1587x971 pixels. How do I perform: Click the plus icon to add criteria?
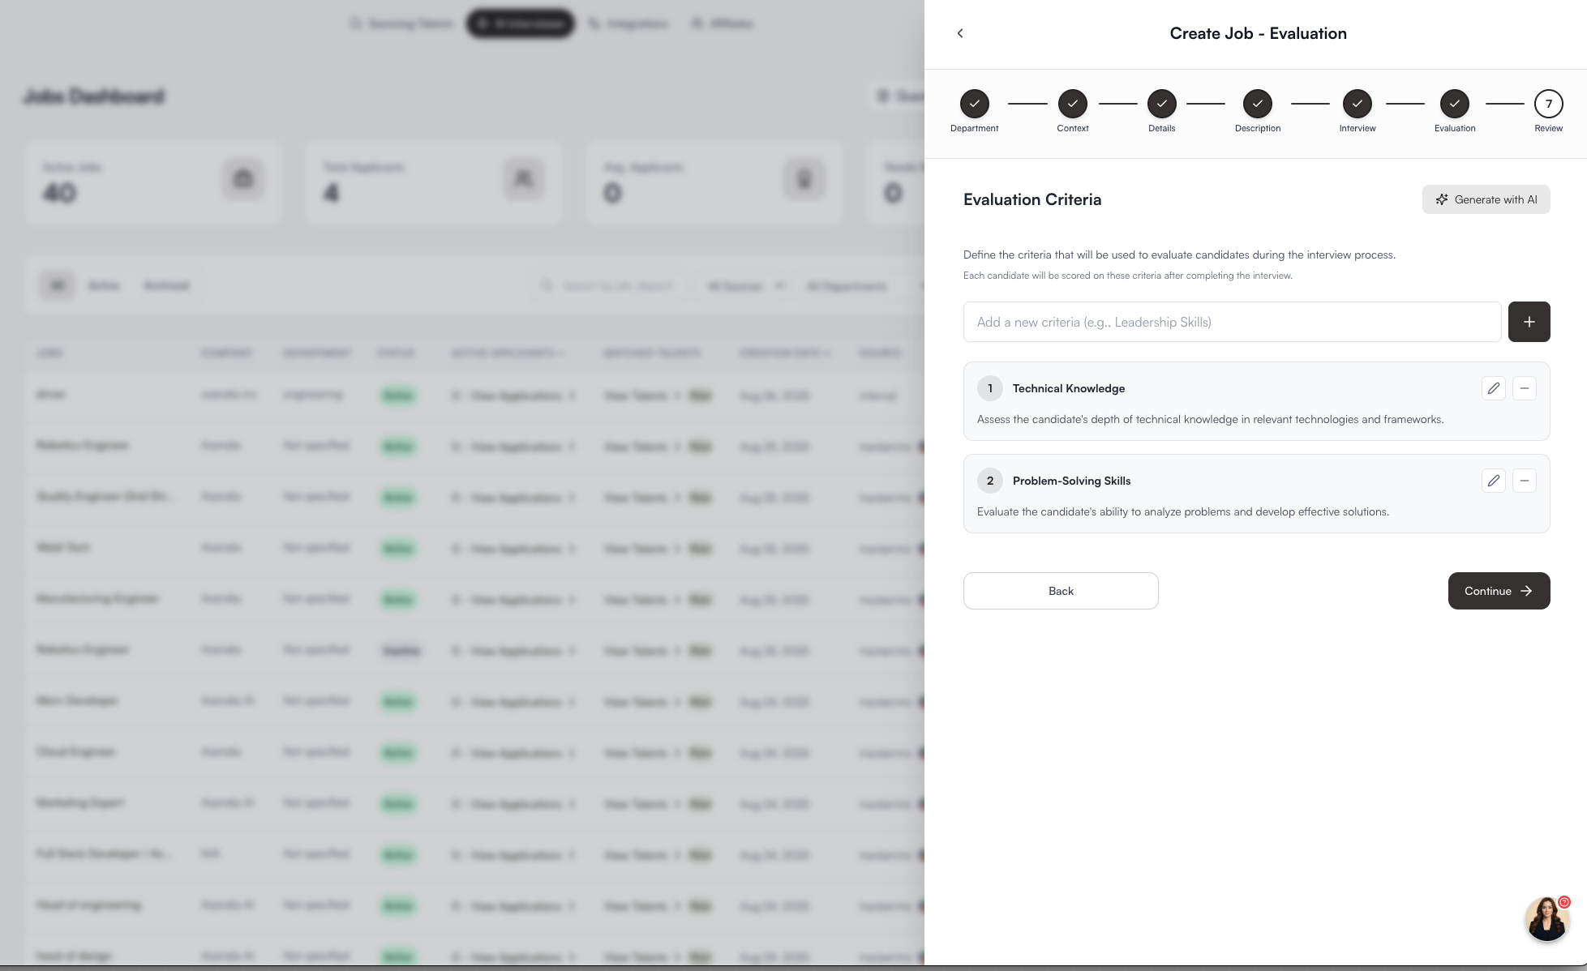[x=1529, y=322]
